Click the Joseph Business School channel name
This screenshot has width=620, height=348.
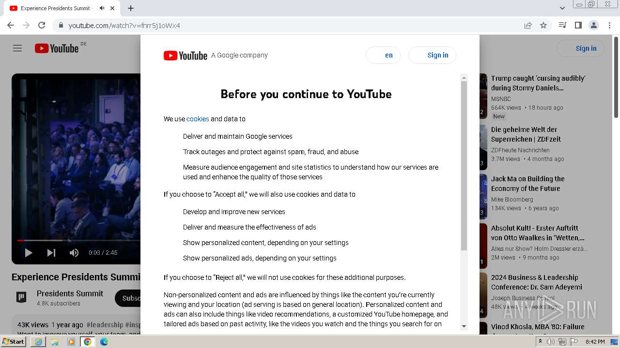(x=523, y=298)
